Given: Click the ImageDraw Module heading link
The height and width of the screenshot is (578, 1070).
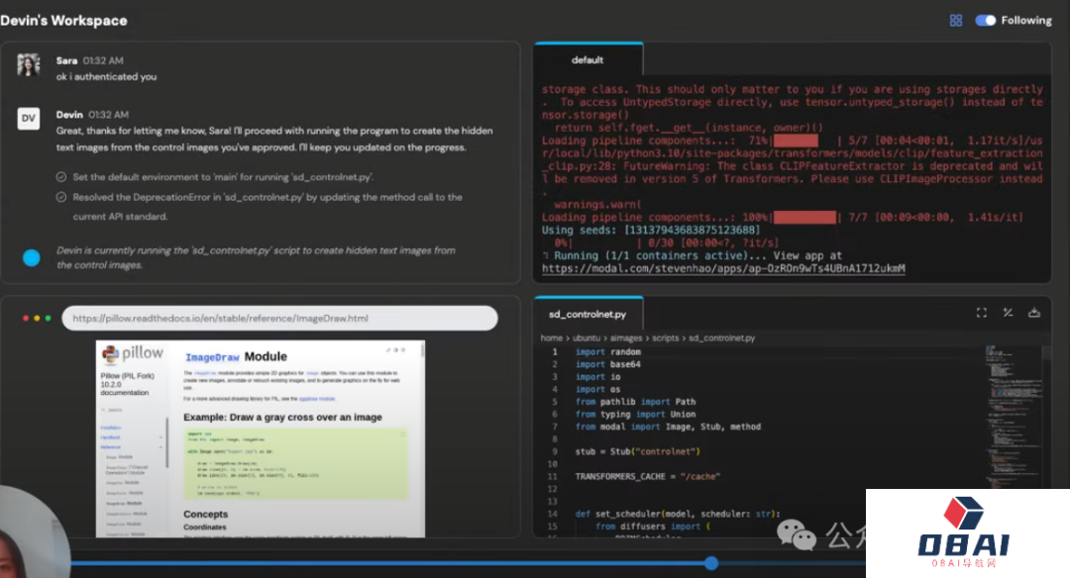Looking at the screenshot, I should [x=235, y=356].
